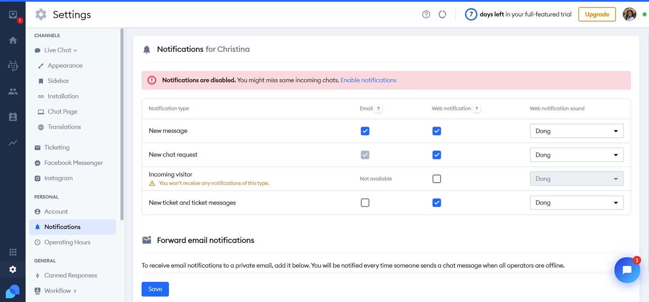
Task: Check Email for New ticket and ticket messages
Action: (365, 203)
